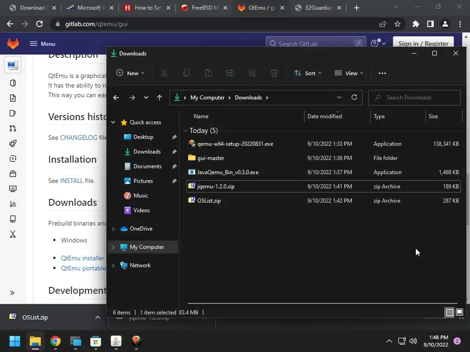470x352 pixels.
Task: Click the QtEmu installer link
Action: point(83,258)
